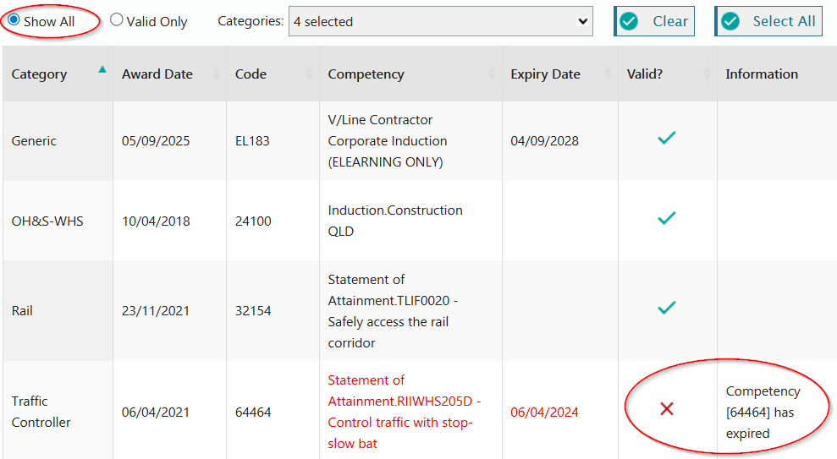Click the valid checkmark for OH&S-WHS row
The width and height of the screenshot is (837, 459).
pos(667,218)
